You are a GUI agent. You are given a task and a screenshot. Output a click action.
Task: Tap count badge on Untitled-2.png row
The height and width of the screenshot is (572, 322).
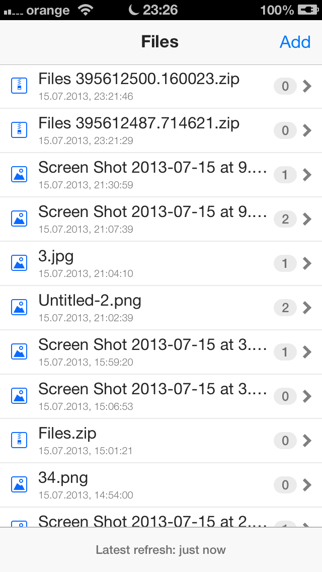285,308
